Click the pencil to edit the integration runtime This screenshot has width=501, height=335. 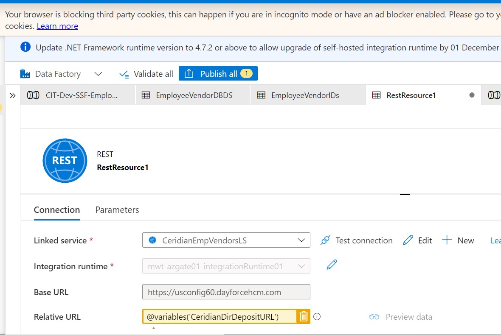pos(331,264)
